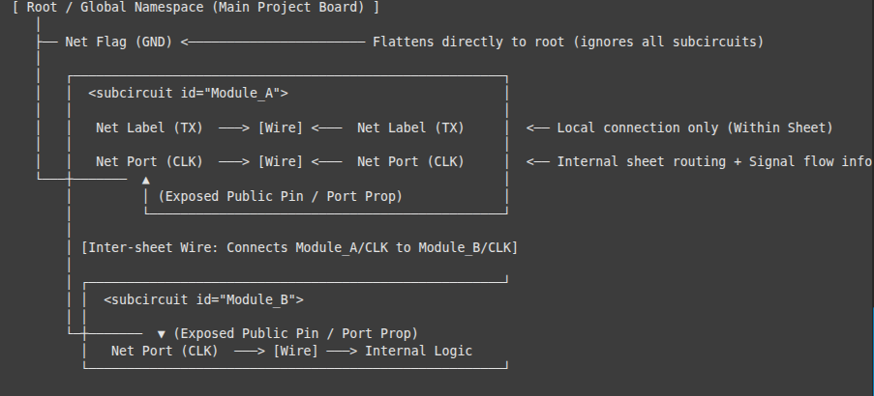Click the up triangle under Module_A CLK port
Screen dimensions: 874x396
pyautogui.click(x=145, y=181)
